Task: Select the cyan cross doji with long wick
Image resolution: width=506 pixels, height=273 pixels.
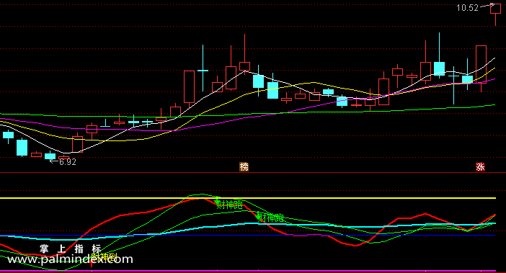Action: (x=203, y=70)
